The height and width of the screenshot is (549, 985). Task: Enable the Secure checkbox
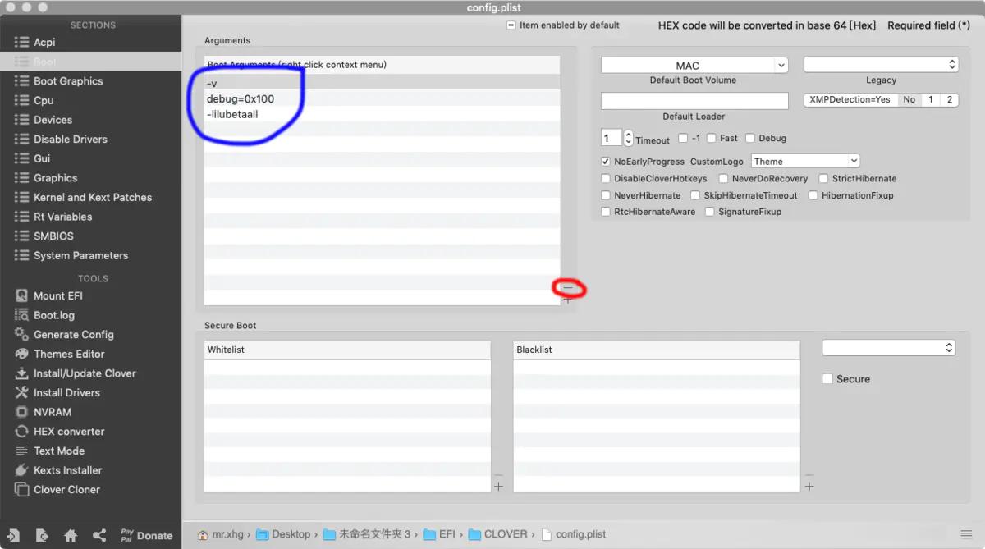(x=827, y=378)
